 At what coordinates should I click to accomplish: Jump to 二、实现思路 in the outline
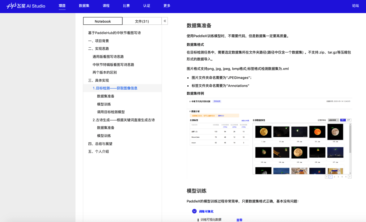99,49
